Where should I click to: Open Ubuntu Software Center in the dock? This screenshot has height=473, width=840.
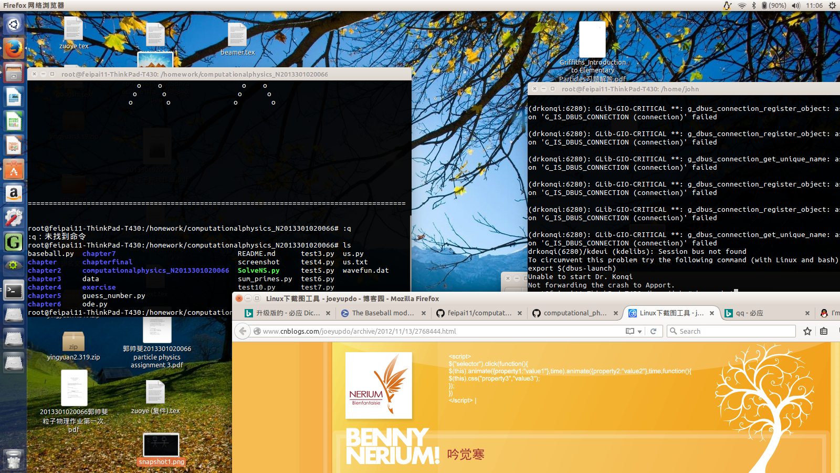point(14,170)
